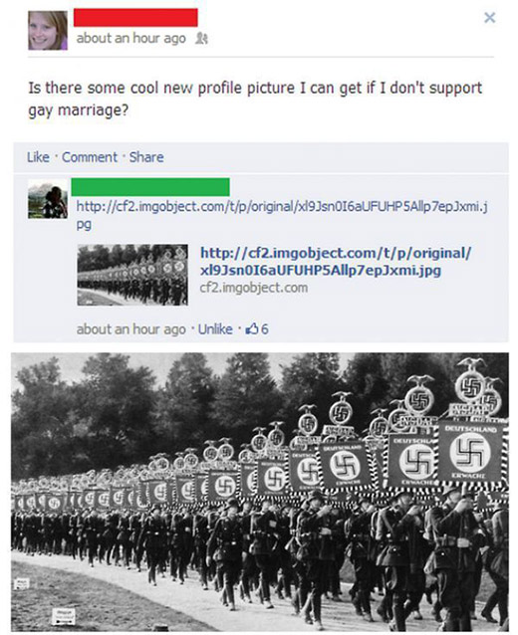
Task: Click the post text about profile pictures
Action: coord(255,99)
